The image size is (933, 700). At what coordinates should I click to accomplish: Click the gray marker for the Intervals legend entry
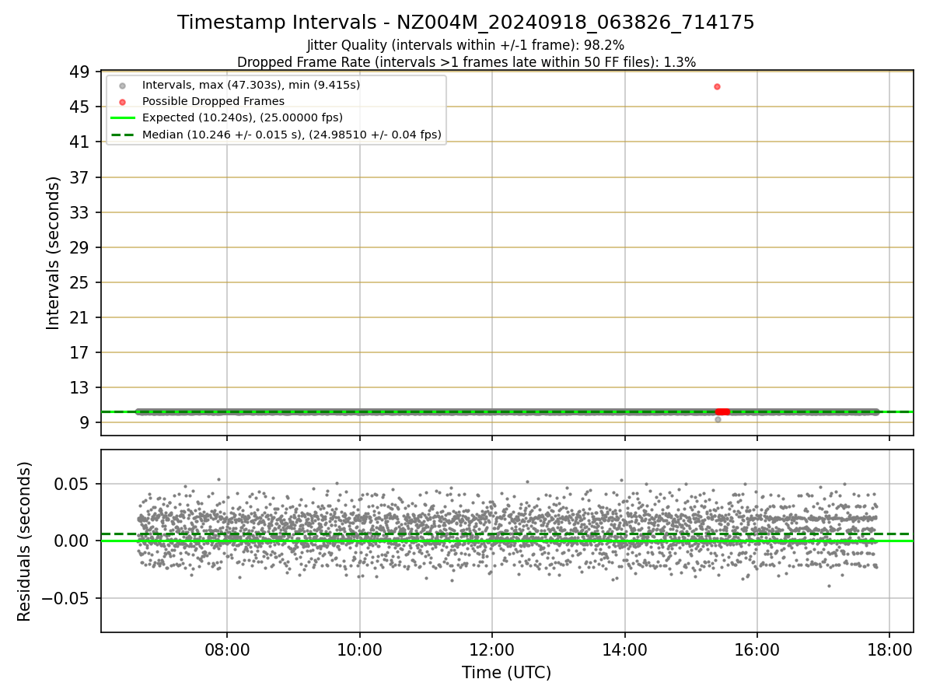pyautogui.click(x=122, y=85)
